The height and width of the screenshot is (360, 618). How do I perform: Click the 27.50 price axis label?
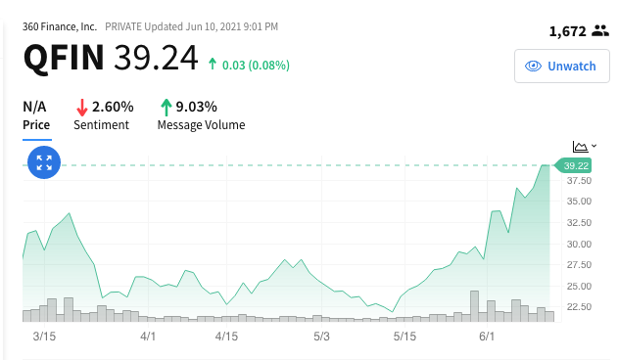579,265
